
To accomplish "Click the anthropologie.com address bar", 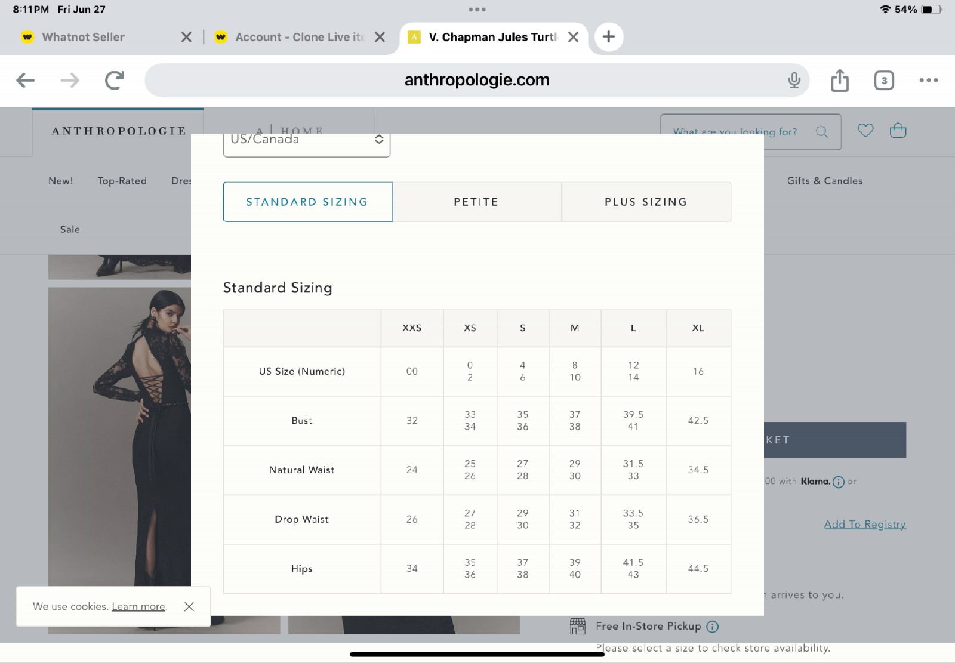I will [x=476, y=80].
